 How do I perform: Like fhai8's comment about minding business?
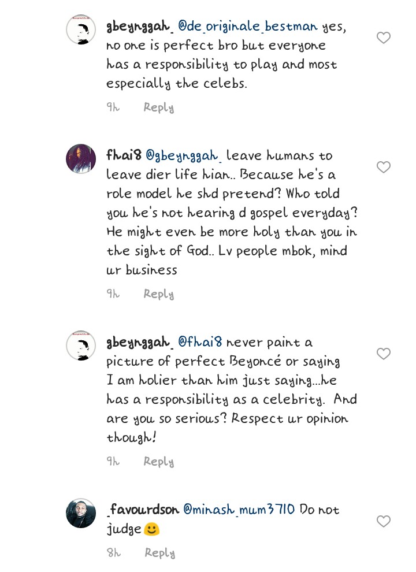pyautogui.click(x=384, y=168)
